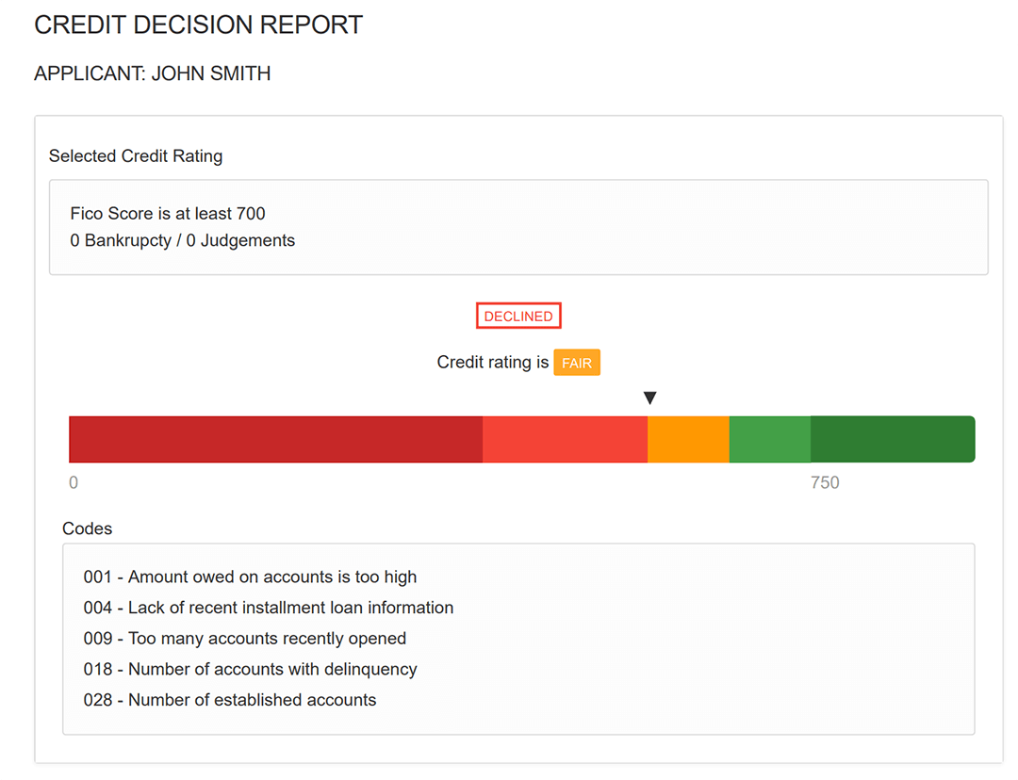
Task: Click the Selected Credit Rating label
Action: (x=136, y=156)
